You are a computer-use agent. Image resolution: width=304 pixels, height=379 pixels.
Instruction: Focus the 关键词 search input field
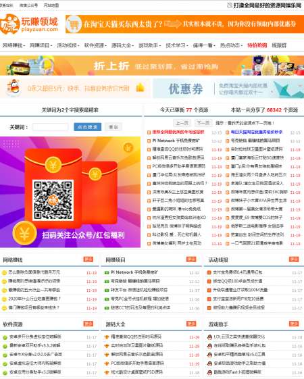(x=51, y=127)
